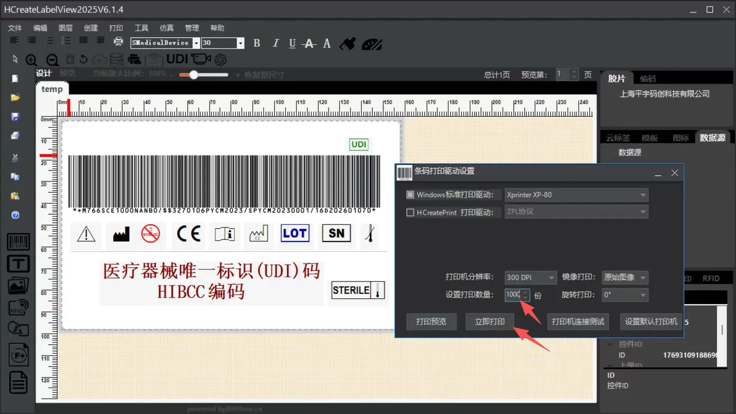Select the temp document tab
The image size is (736, 414).
point(52,89)
